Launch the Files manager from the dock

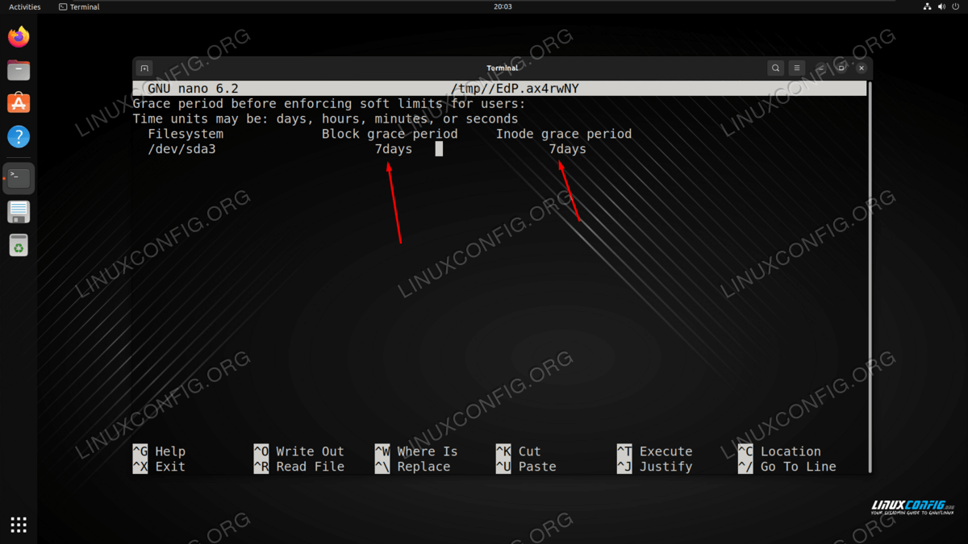tap(19, 70)
